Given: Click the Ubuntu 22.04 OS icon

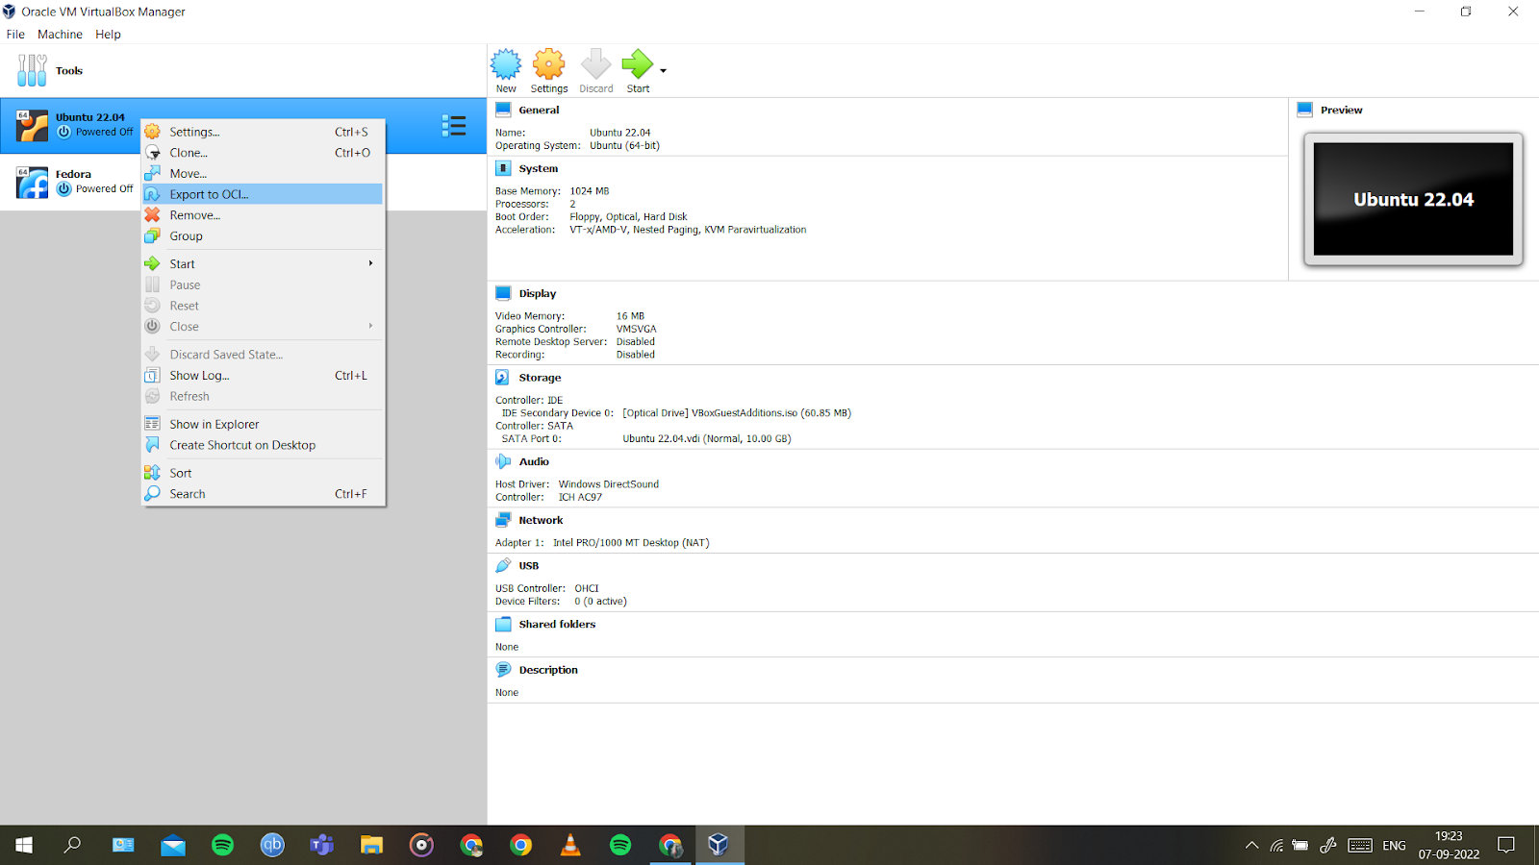Looking at the screenshot, I should (x=32, y=126).
